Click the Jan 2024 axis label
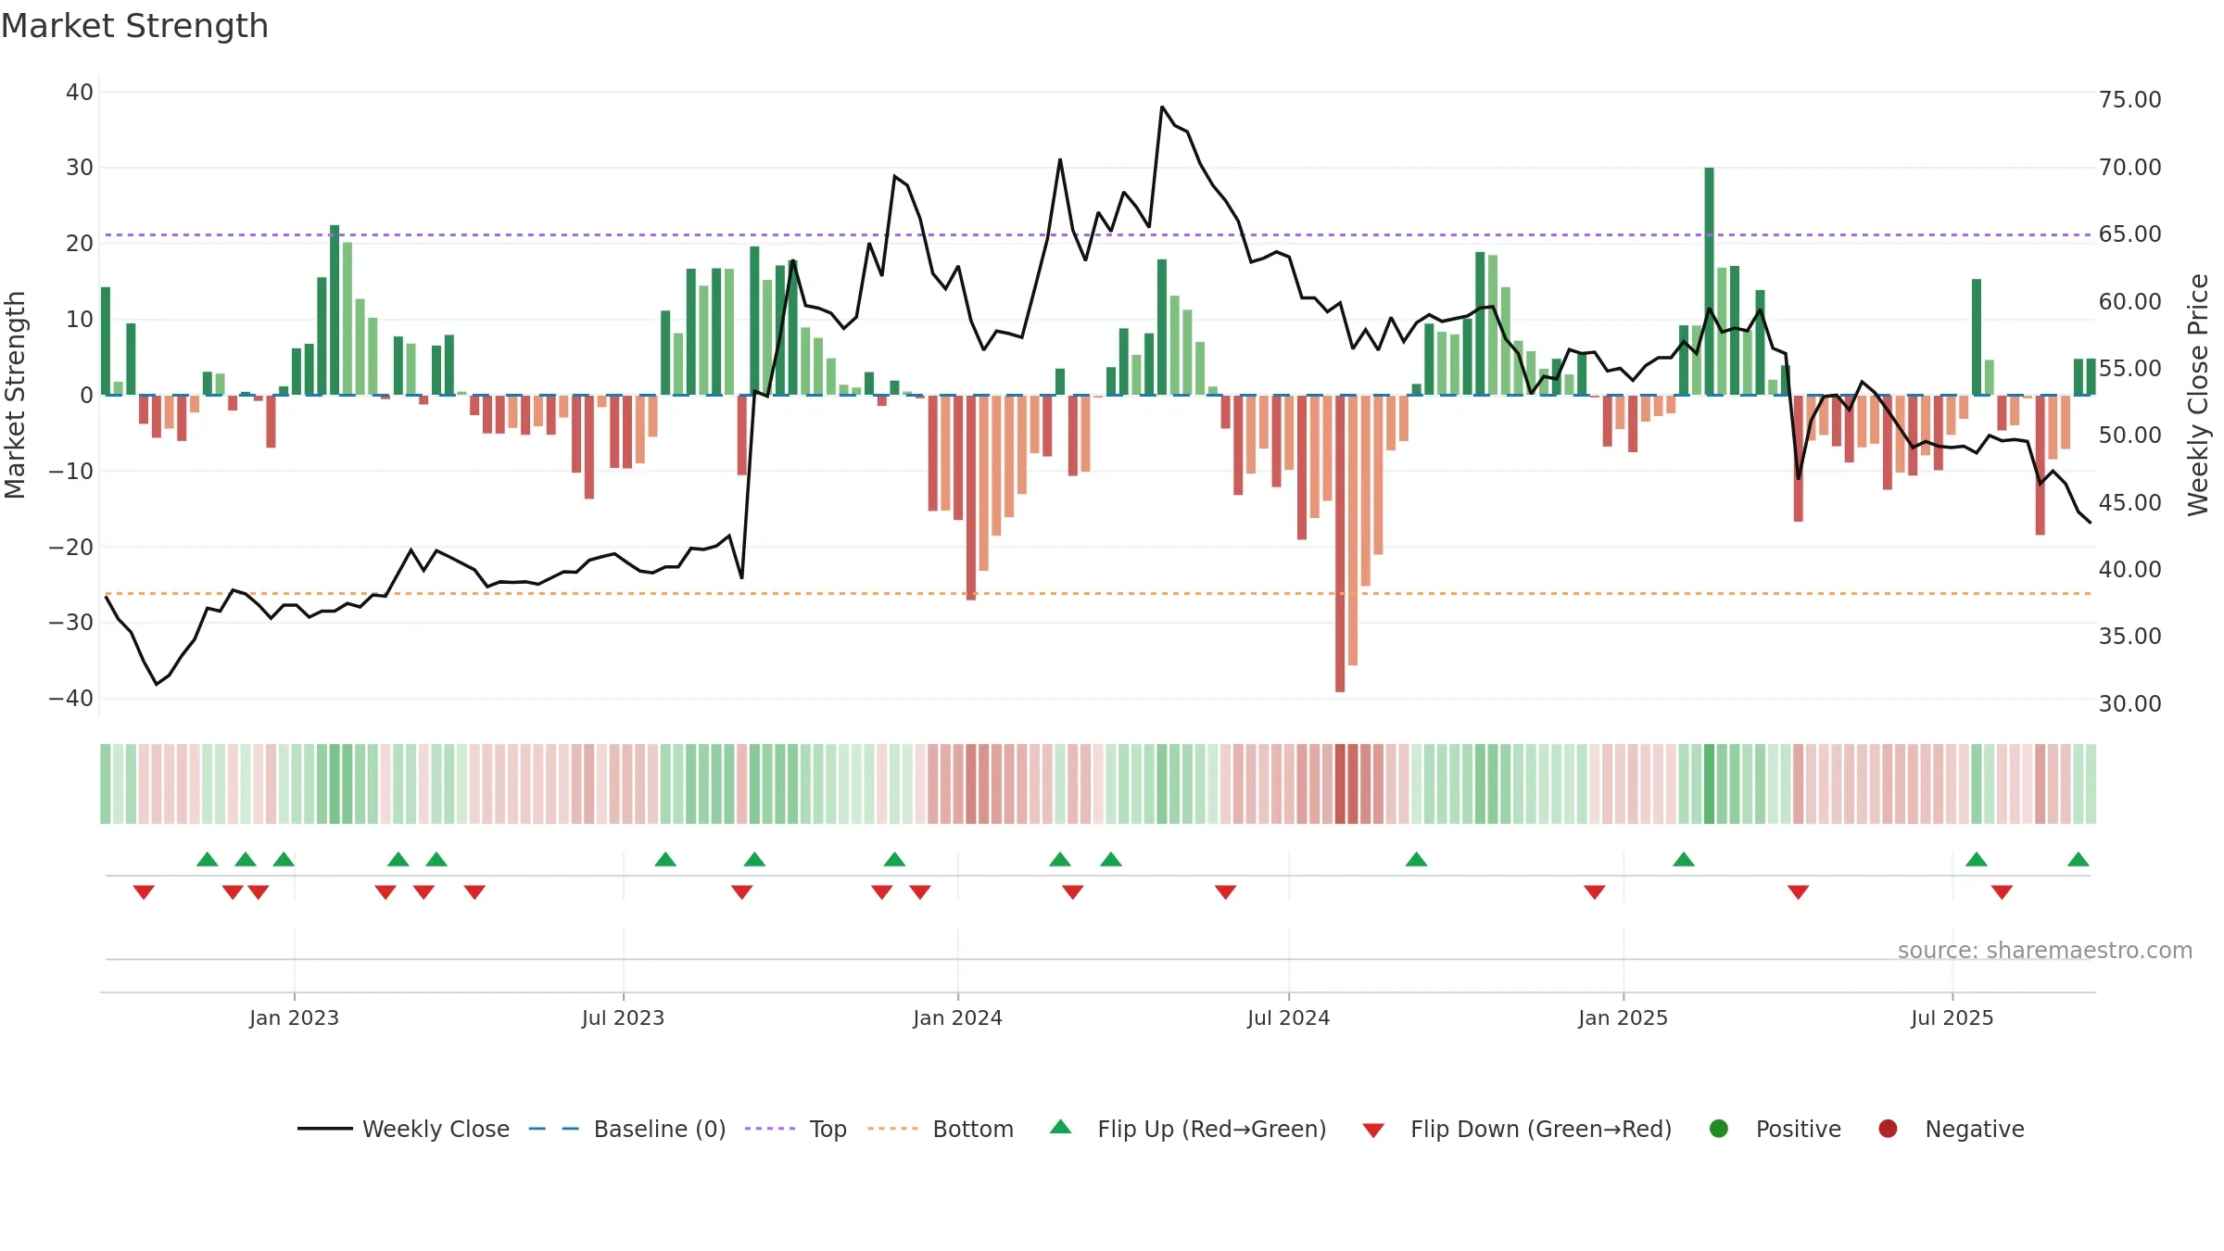2224x1251 pixels. [x=957, y=1017]
